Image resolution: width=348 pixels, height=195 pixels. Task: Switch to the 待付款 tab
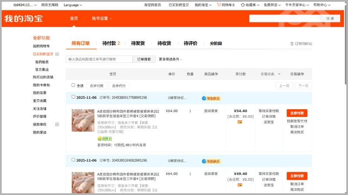[x=111, y=43]
